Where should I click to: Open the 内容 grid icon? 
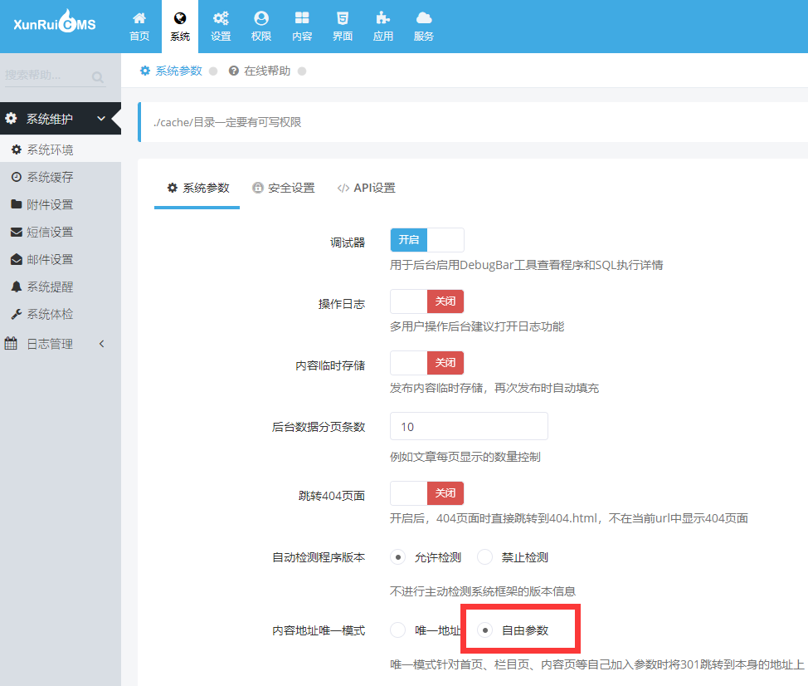(302, 18)
